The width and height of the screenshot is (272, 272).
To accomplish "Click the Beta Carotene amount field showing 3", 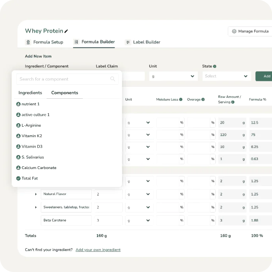I will pos(108,220).
